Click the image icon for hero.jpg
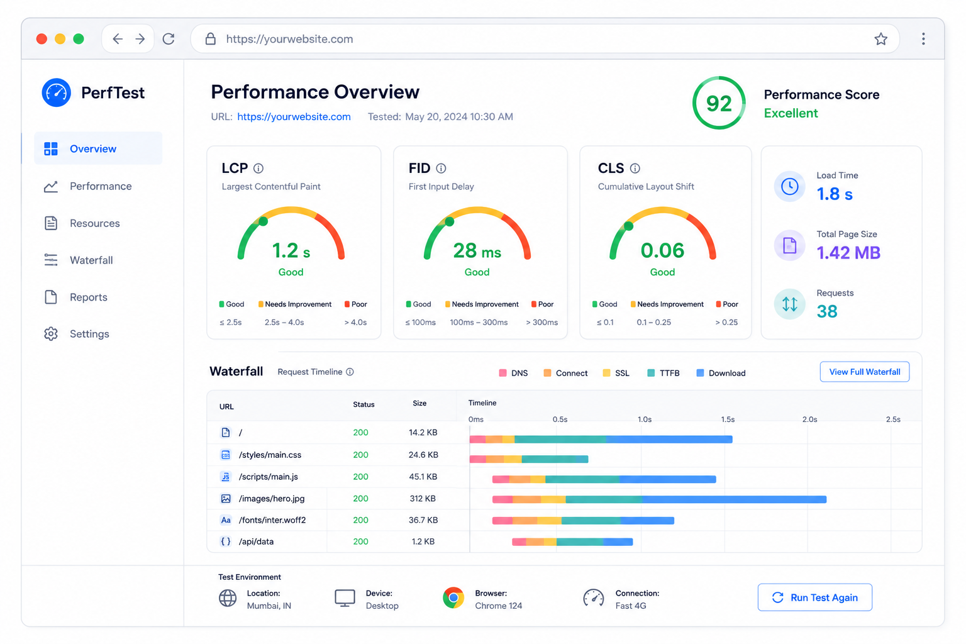This screenshot has width=966, height=644. 226,499
